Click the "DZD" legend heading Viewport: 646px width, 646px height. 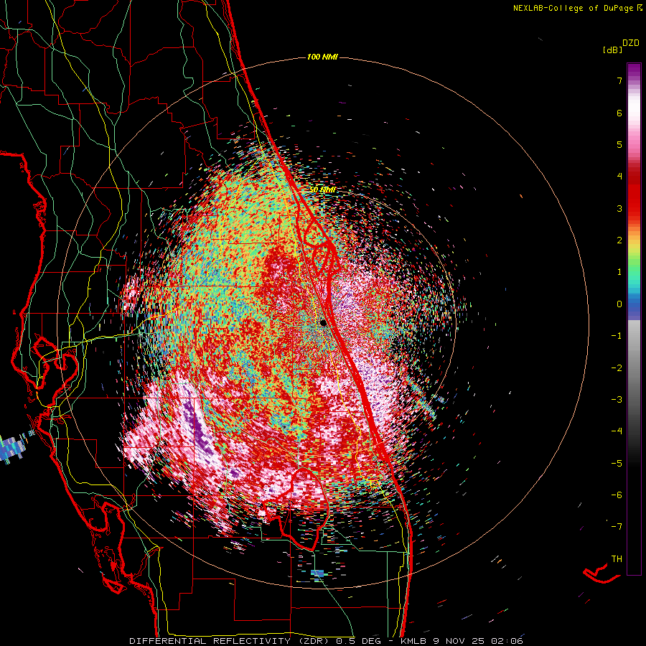[x=631, y=43]
